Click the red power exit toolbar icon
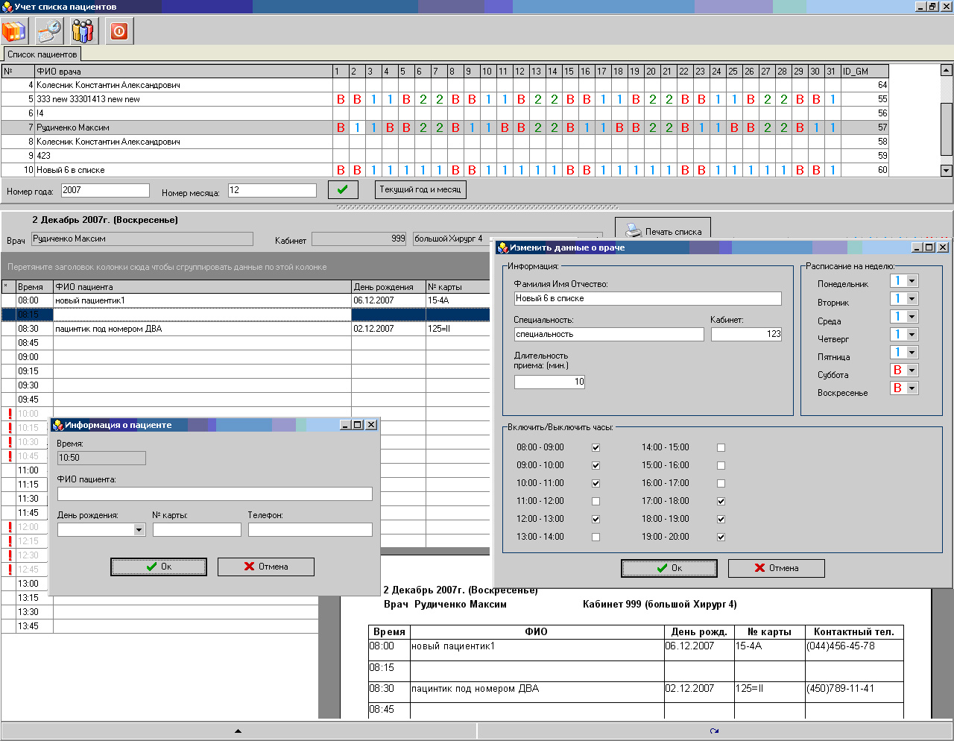 tap(119, 31)
